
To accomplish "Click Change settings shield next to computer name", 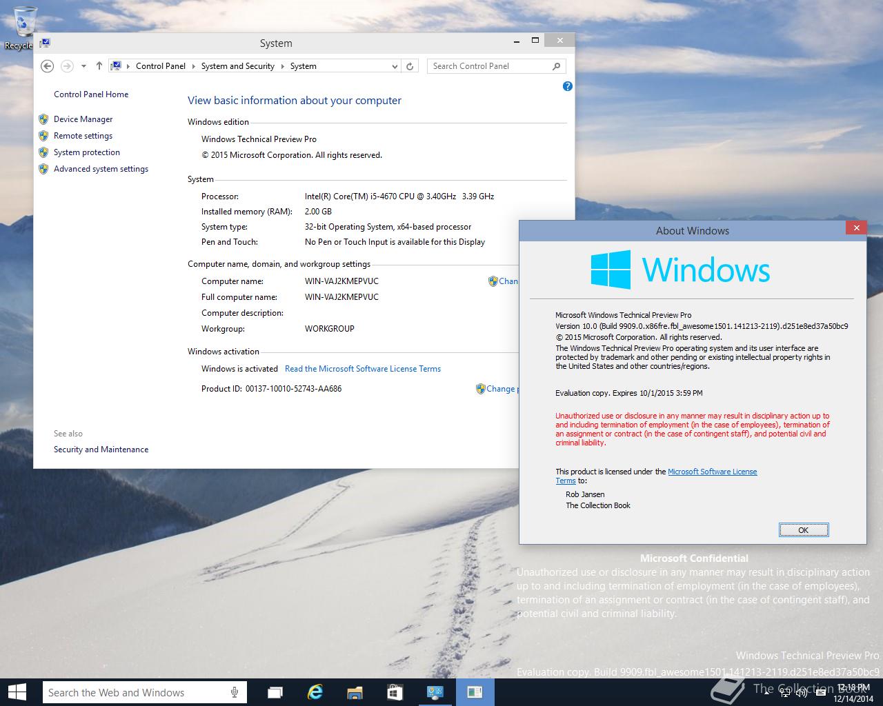I will point(493,281).
